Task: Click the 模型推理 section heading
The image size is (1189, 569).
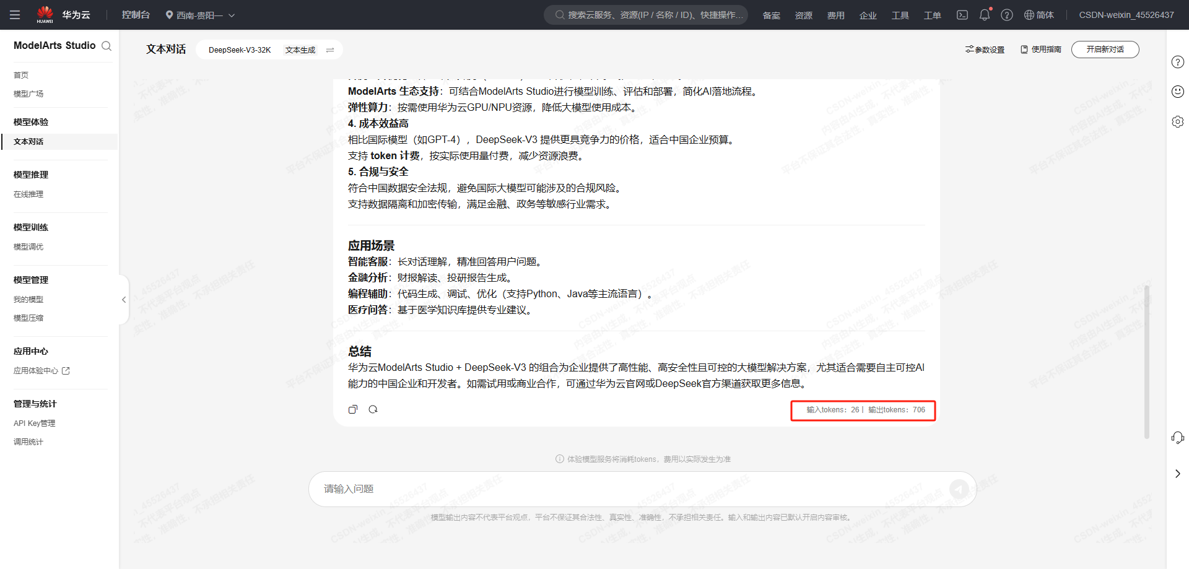Action: pos(31,175)
